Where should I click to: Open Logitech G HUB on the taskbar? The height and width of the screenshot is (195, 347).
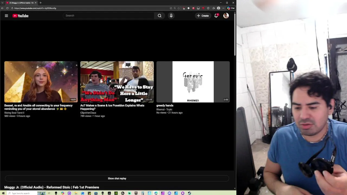[x=123, y=193]
